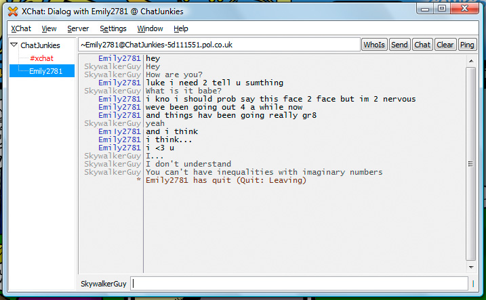Screen dimensions: 486x300
Task: Click the WhoIs button
Action: pyautogui.click(x=374, y=45)
